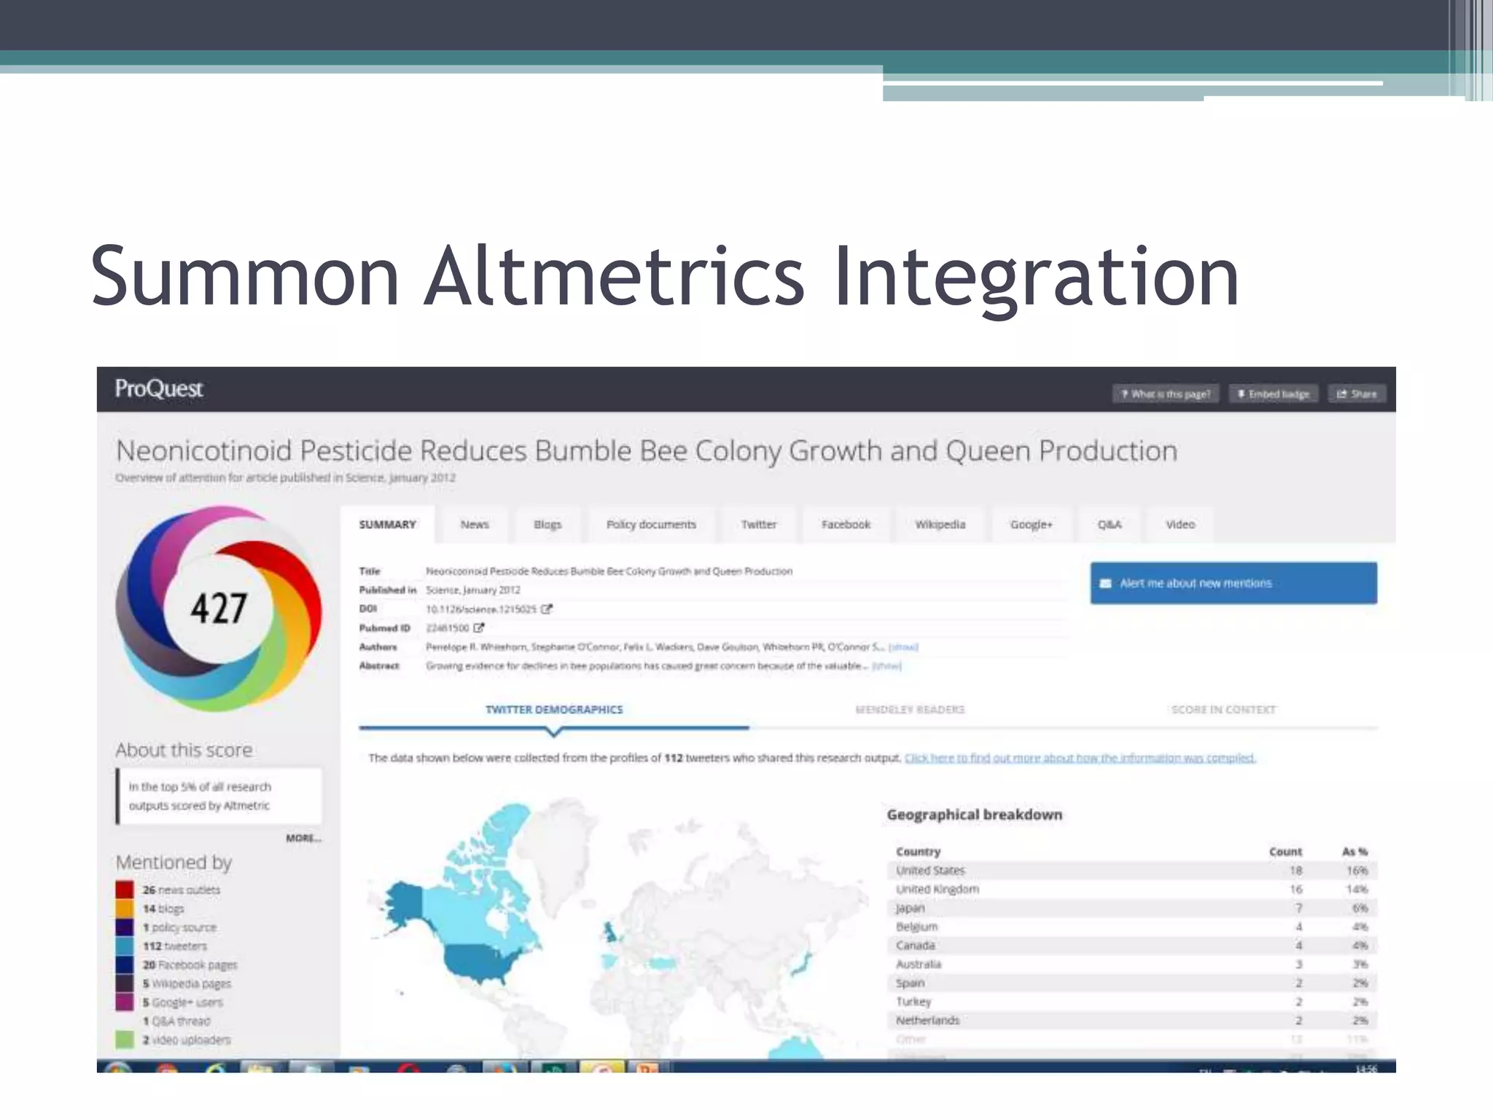Open the Wikipedia tab
Image resolution: width=1493 pixels, height=1119 pixels.
point(940,525)
